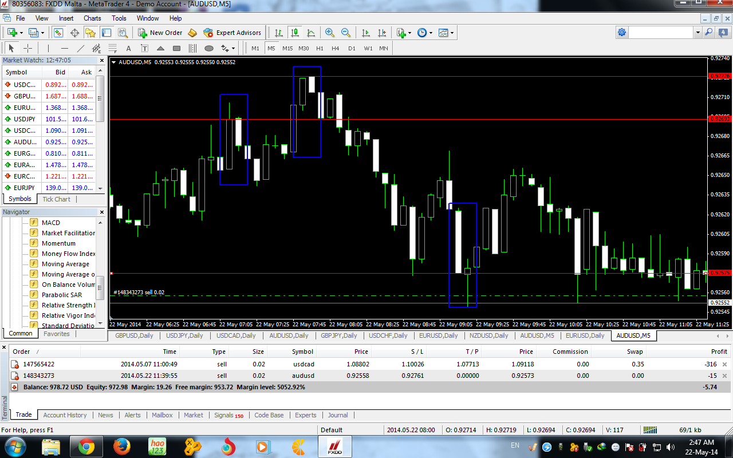Screen dimensions: 733x458
Task: Click the Expert Advisors button
Action: 232,33
